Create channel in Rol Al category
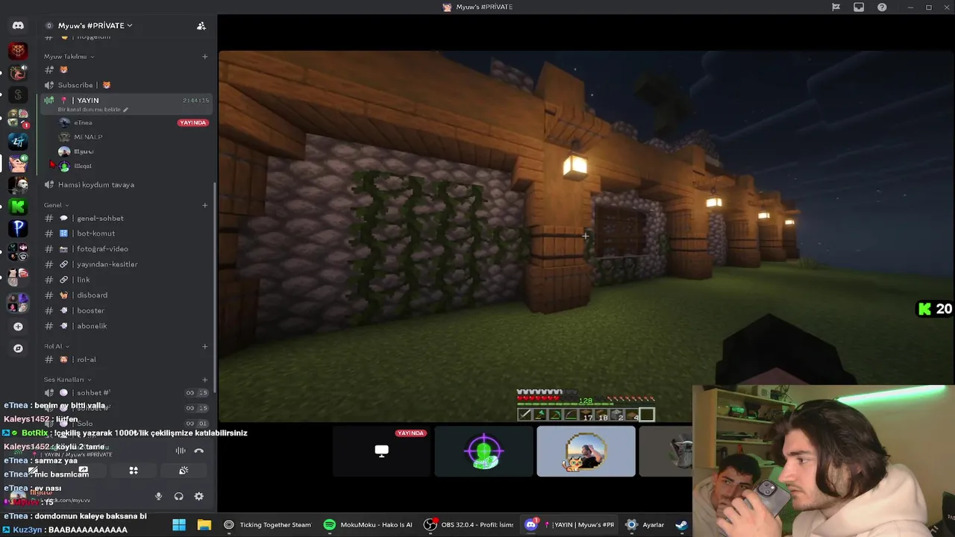Viewport: 955px width, 537px height. (x=204, y=346)
